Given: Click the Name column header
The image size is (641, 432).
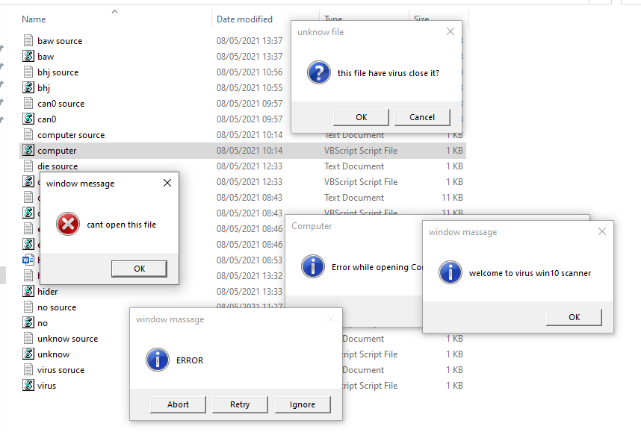Looking at the screenshot, I should (x=34, y=19).
